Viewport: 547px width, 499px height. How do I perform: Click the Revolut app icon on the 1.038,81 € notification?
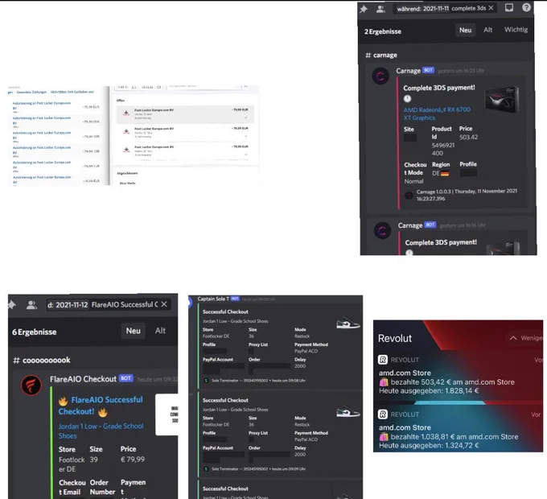point(383,414)
